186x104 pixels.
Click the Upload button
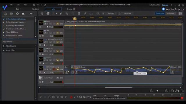tap(111, 14)
